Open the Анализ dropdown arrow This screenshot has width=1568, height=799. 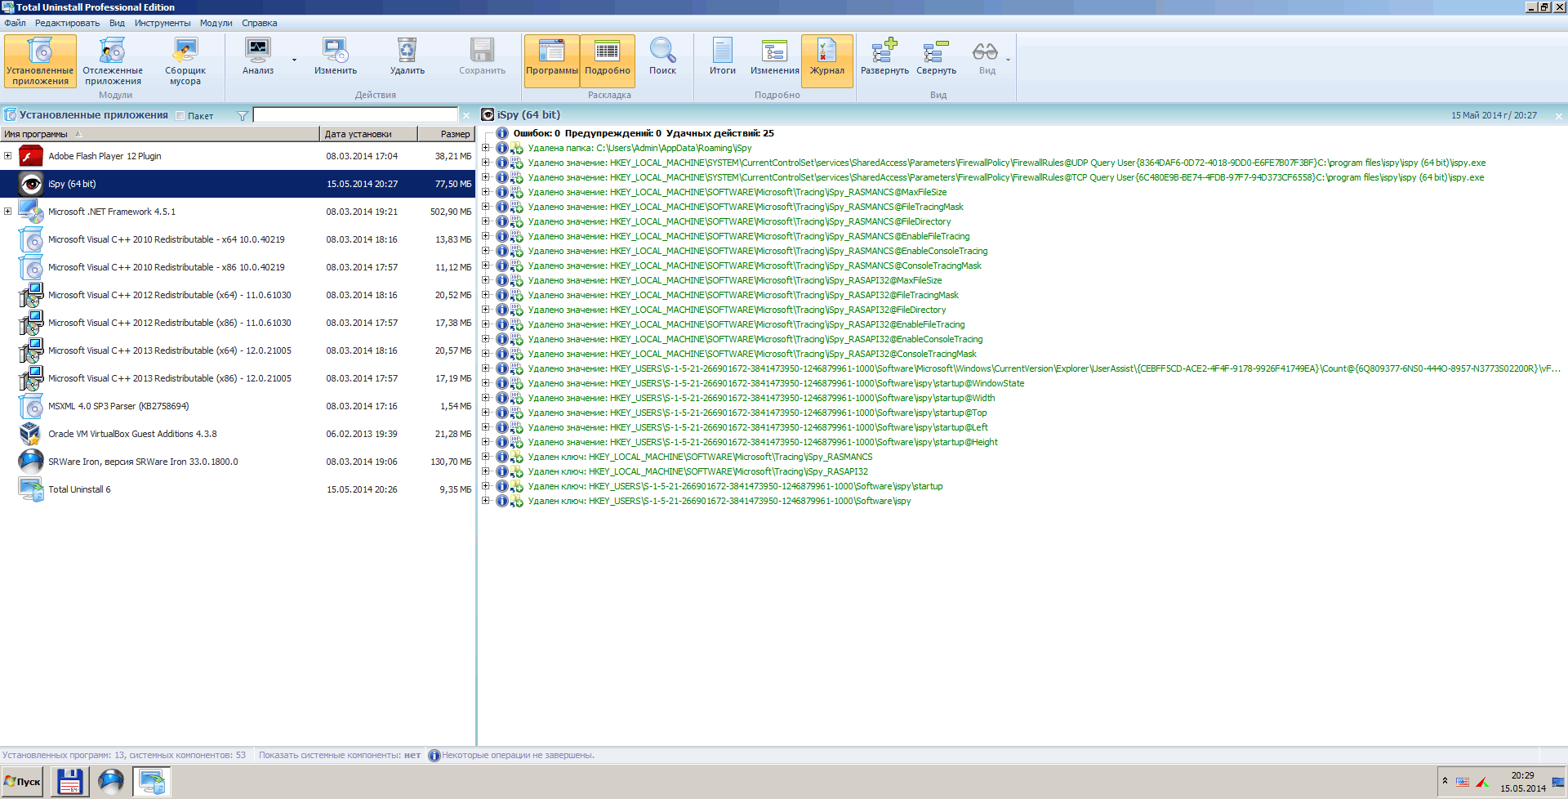tap(294, 60)
